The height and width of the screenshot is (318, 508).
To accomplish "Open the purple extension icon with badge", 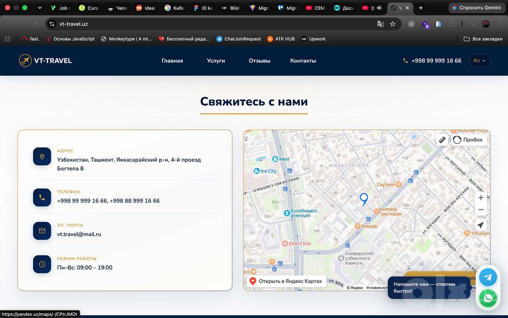I will pos(425,24).
